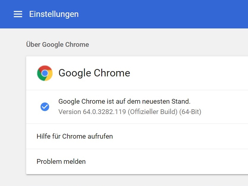Click the gray background below the card
The height and width of the screenshot is (186, 248).
point(134,180)
